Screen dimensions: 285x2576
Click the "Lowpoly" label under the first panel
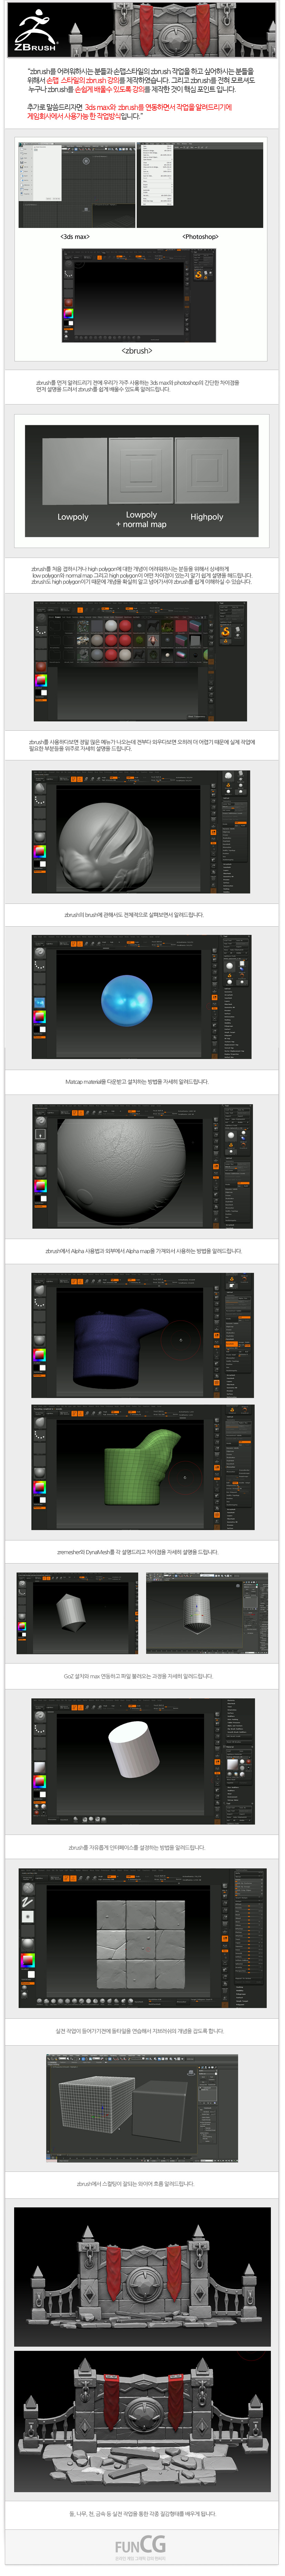[73, 517]
